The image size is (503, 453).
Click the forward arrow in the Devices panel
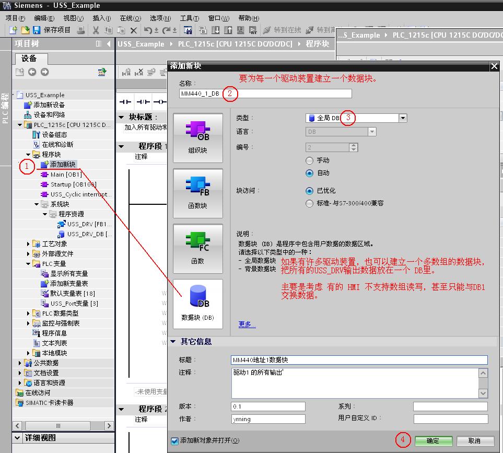coord(44,72)
